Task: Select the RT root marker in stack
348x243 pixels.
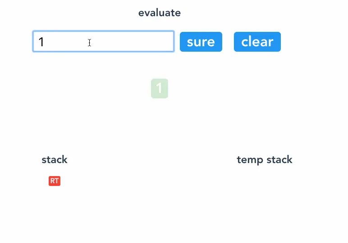Action: (55, 181)
